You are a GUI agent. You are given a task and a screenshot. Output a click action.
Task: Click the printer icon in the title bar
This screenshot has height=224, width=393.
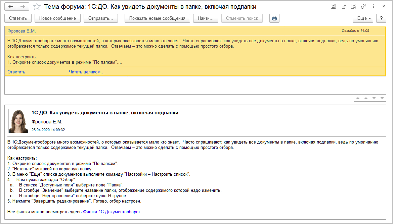click(343, 6)
